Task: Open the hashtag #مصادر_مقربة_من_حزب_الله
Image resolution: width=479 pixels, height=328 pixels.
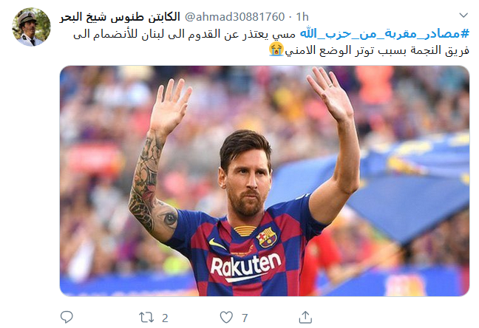Action: (384, 33)
